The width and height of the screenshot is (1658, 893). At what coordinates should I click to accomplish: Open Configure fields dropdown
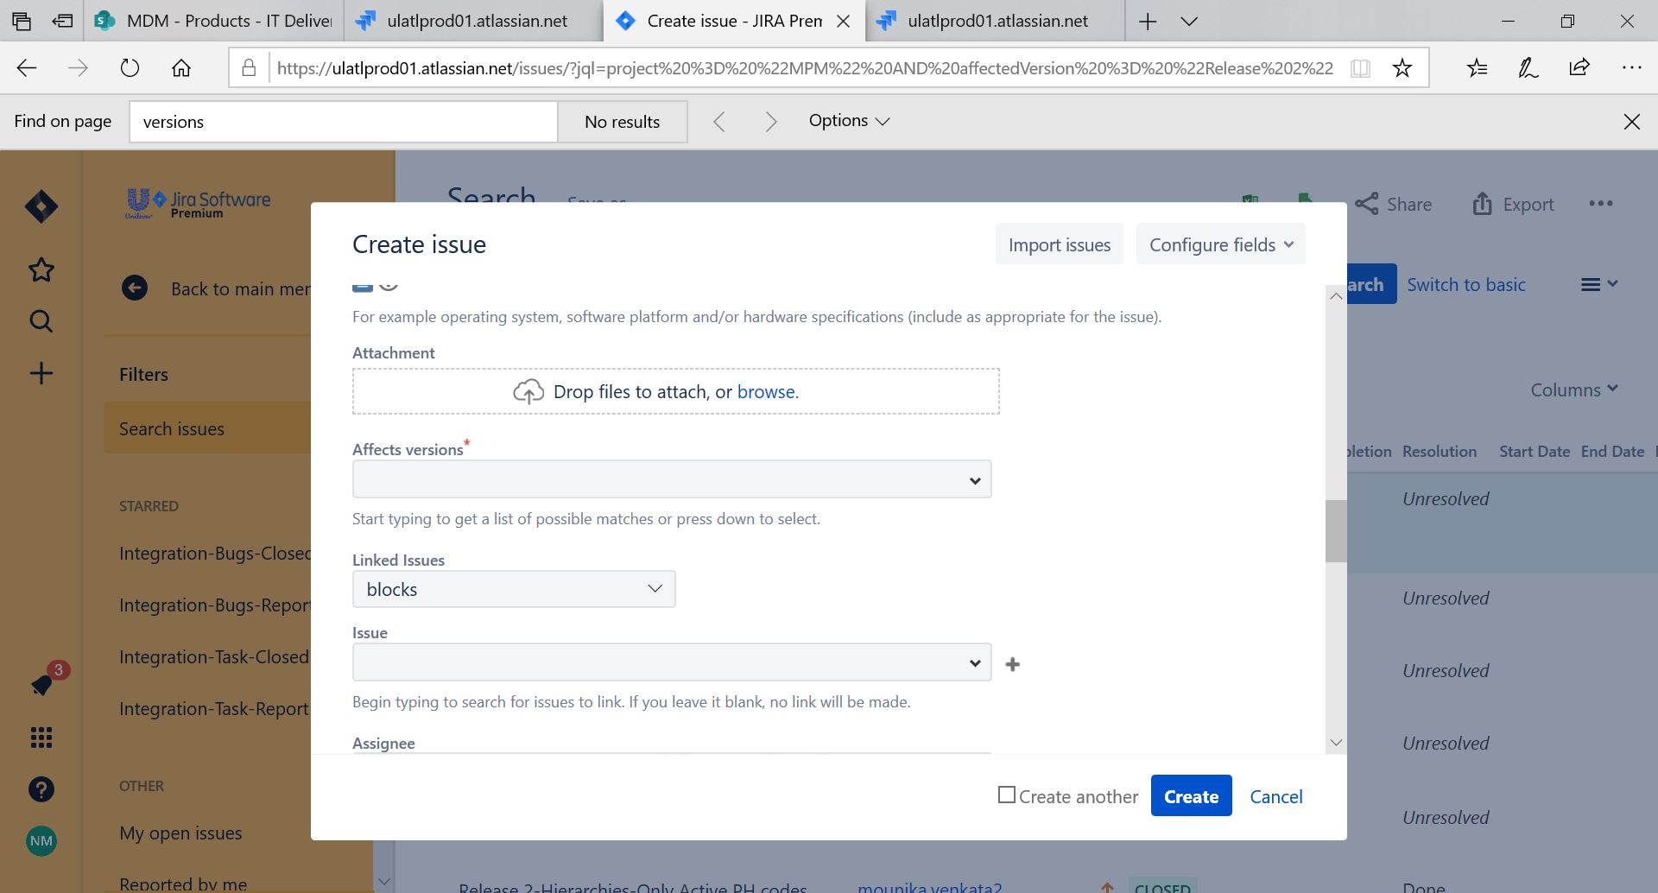click(x=1220, y=244)
